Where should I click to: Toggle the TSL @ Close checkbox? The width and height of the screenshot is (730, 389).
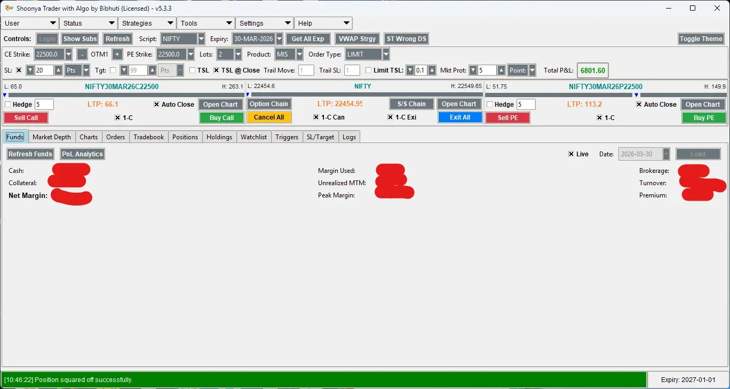click(x=217, y=70)
